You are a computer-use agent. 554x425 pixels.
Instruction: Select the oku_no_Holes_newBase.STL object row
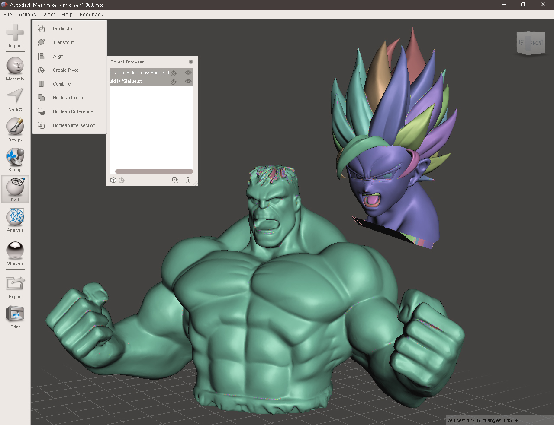point(151,73)
